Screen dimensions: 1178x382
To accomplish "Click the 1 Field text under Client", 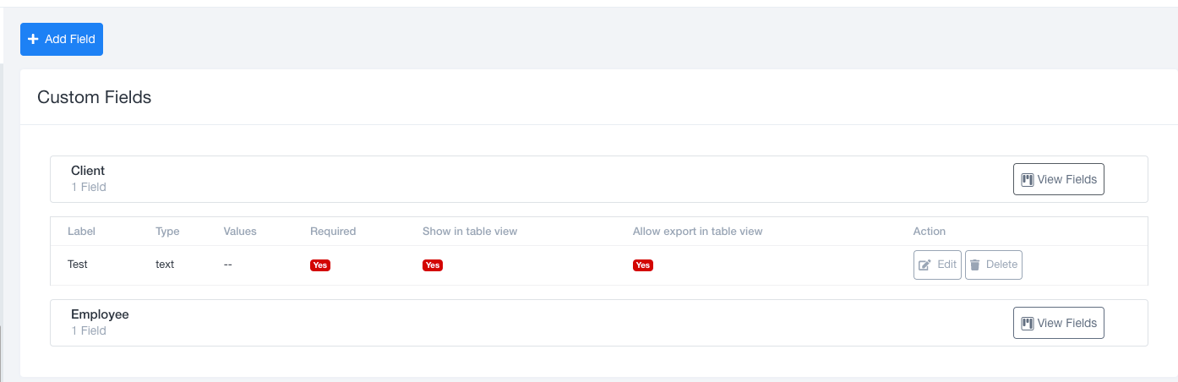I will [89, 187].
